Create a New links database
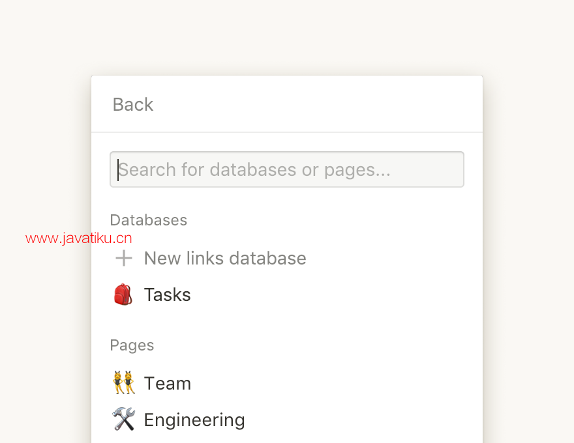Image resolution: width=574 pixels, height=443 pixels. pos(225,259)
